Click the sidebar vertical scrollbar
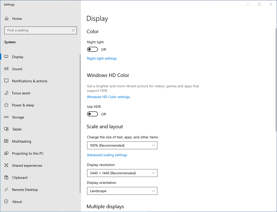The image size is (277, 212). [80, 124]
